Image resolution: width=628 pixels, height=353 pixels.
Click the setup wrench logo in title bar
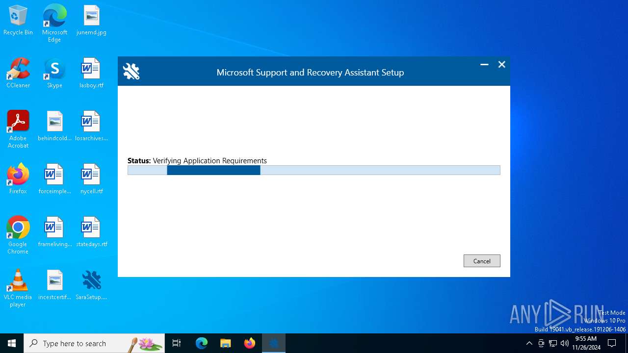[131, 72]
